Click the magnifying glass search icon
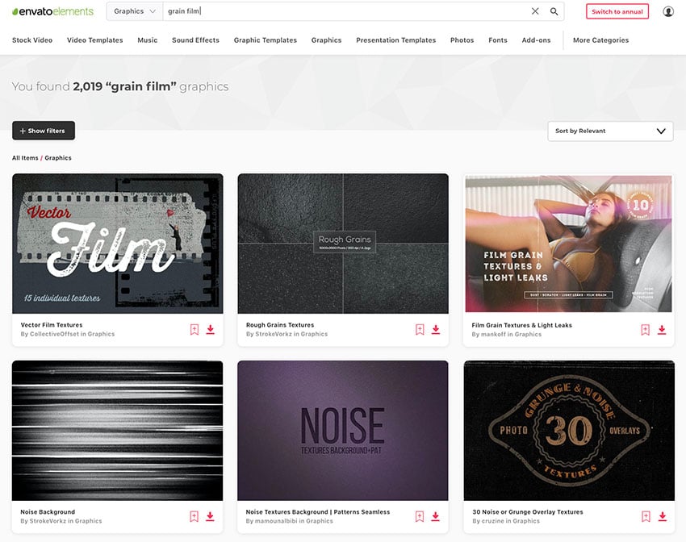This screenshot has width=686, height=542. (553, 11)
